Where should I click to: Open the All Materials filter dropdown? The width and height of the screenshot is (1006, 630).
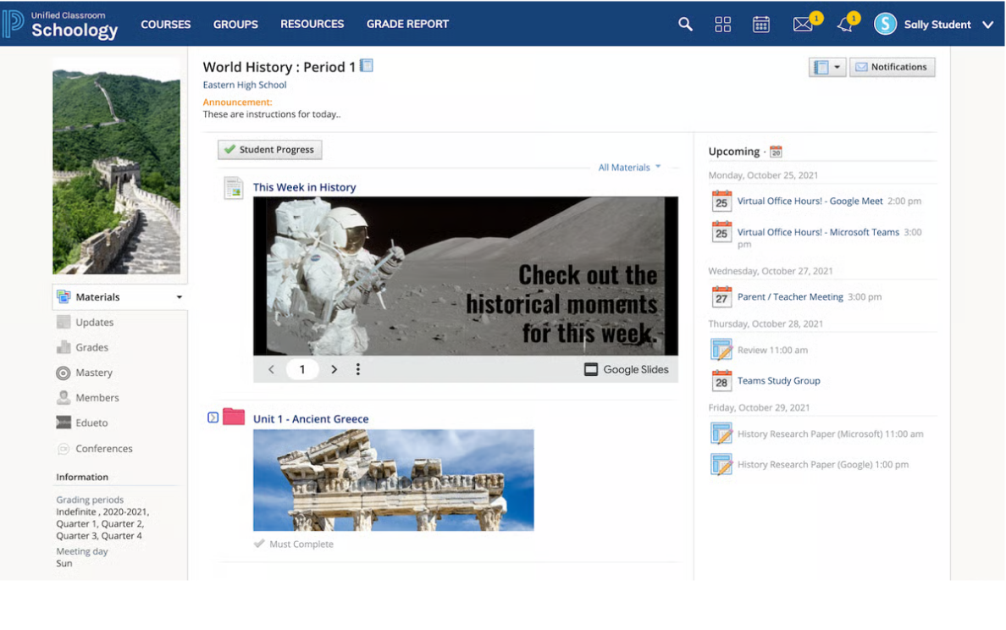(629, 167)
